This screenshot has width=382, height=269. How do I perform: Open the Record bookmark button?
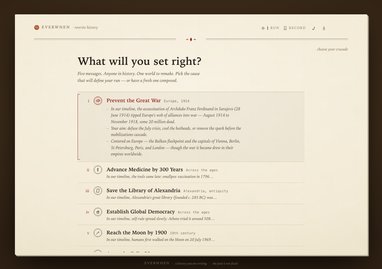[x=295, y=28]
